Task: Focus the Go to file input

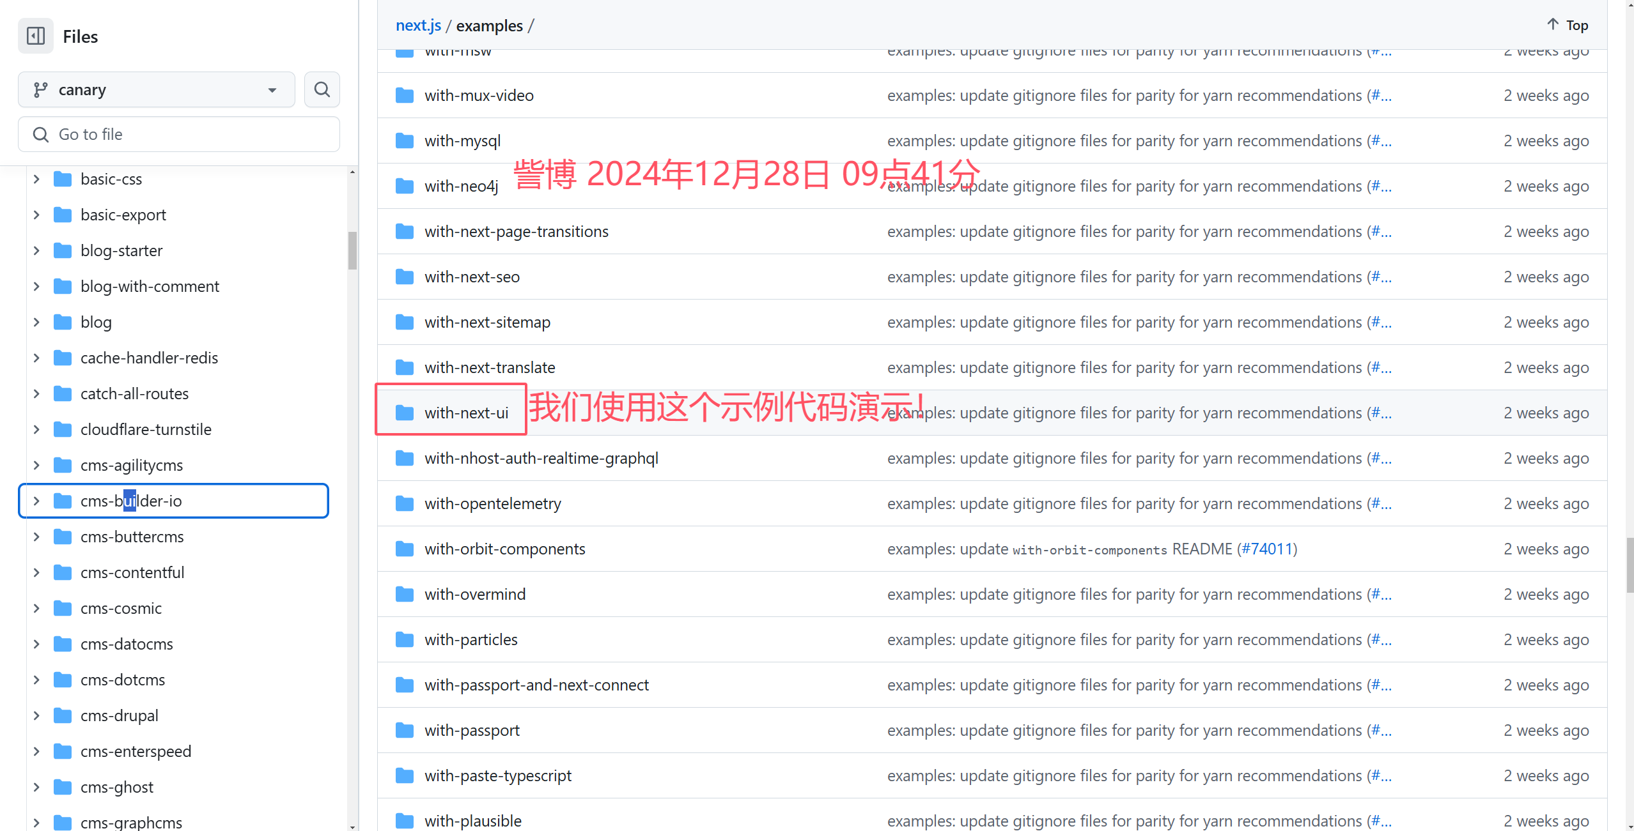Action: pos(179,135)
